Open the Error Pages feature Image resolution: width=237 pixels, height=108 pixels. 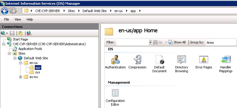(204, 62)
